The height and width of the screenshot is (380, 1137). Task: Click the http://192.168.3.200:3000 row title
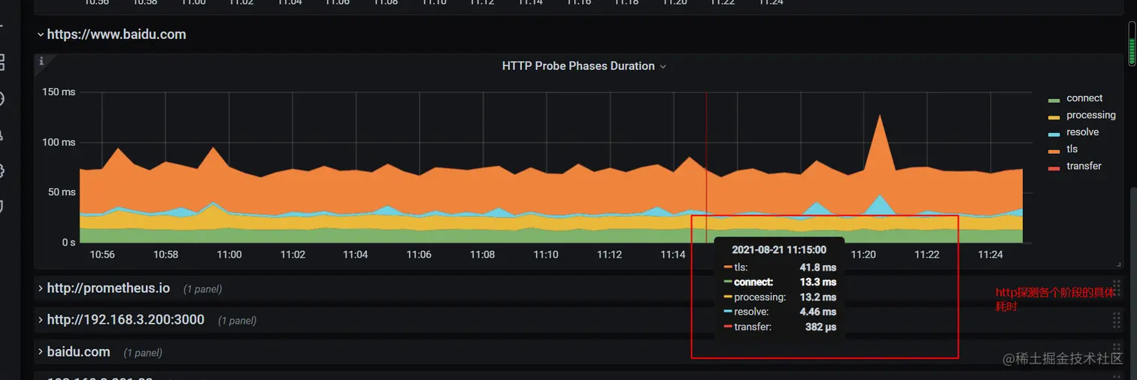tap(126, 320)
